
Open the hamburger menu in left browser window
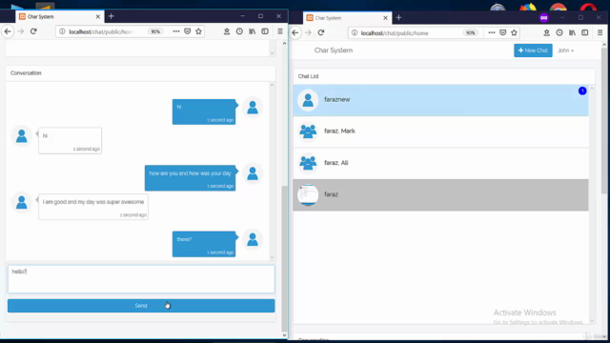point(280,31)
